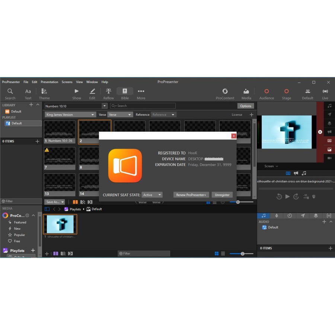Open the Reflow editor

[109, 94]
